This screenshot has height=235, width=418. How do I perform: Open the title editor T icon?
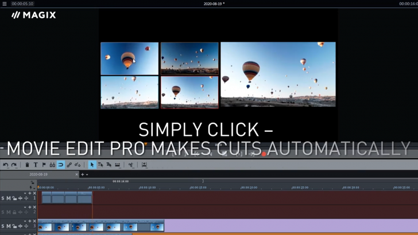(36, 165)
